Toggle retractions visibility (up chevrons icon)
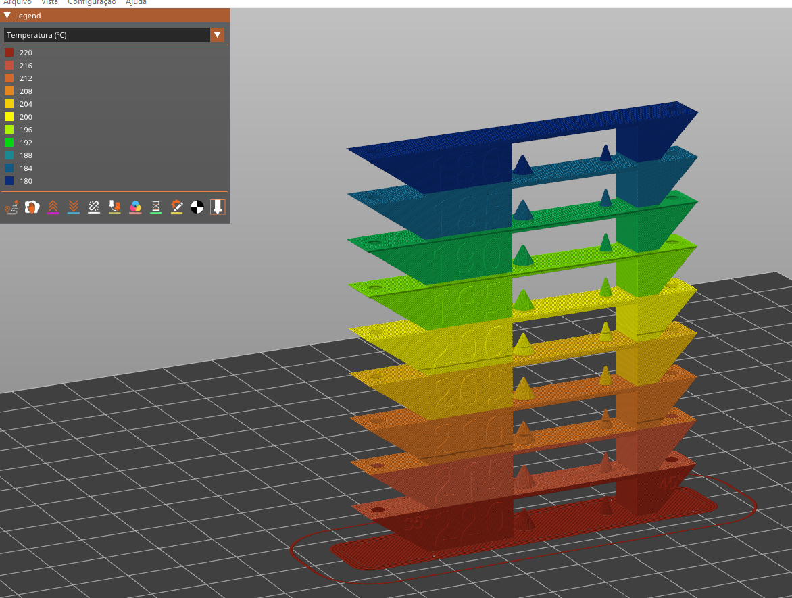The height and width of the screenshot is (598, 792). click(x=53, y=207)
